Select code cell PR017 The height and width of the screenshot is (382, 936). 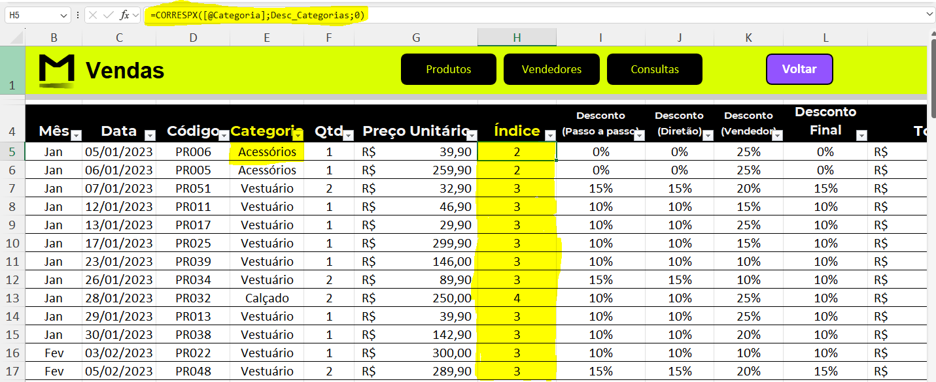click(193, 225)
